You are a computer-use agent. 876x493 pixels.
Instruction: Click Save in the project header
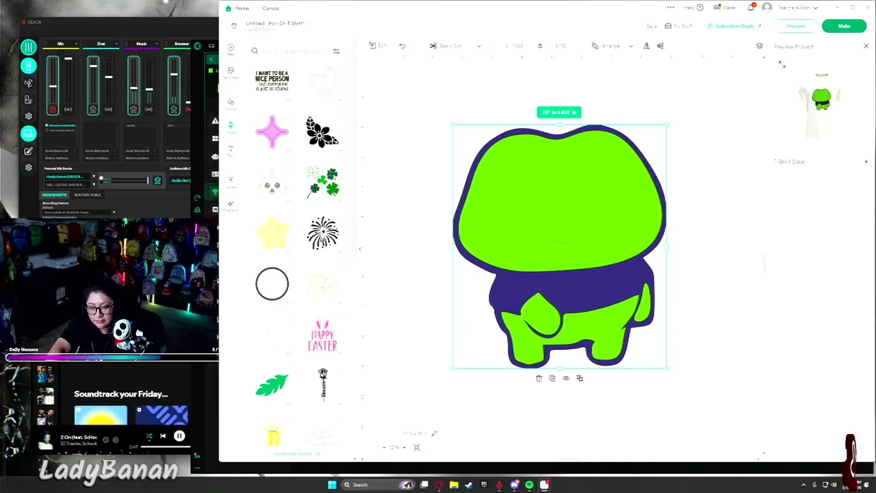pos(652,26)
